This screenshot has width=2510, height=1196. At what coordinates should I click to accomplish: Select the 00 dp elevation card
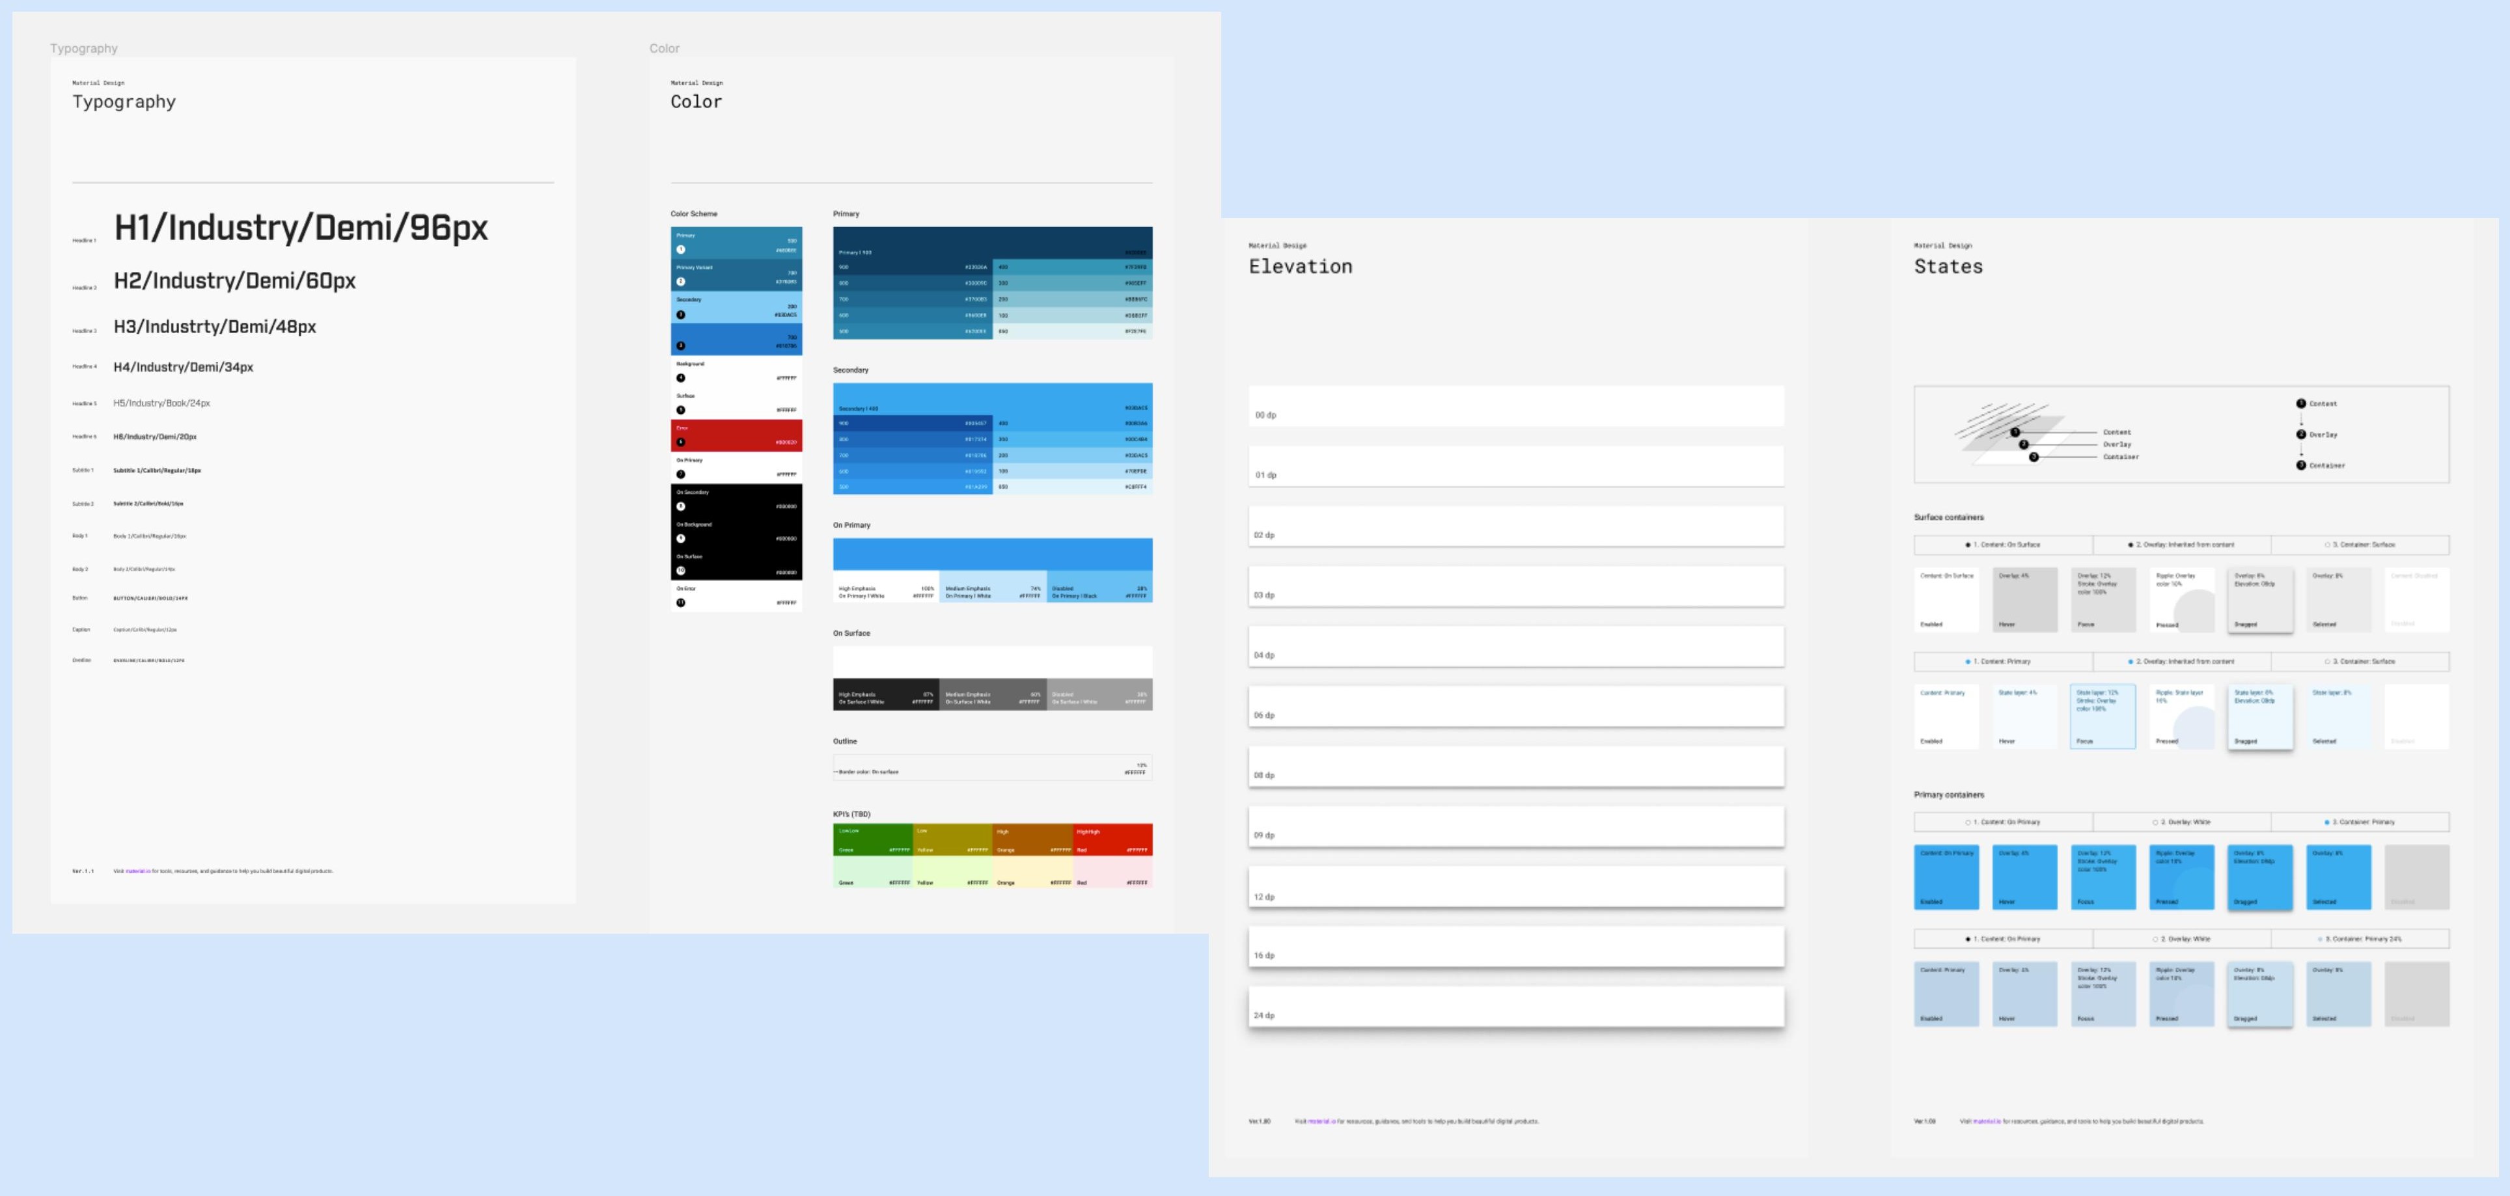[x=1516, y=406]
